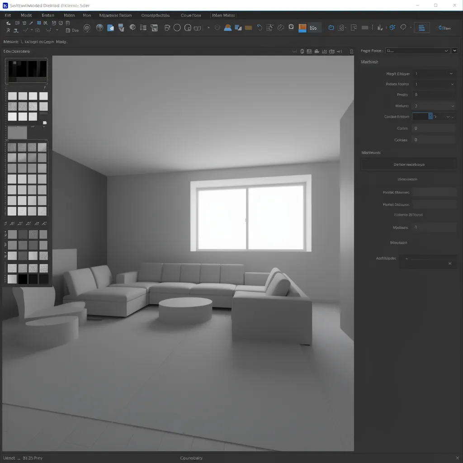This screenshot has height=463, width=463.
Task: Select the material sphere icon in the toolbar
Action: click(x=132, y=28)
